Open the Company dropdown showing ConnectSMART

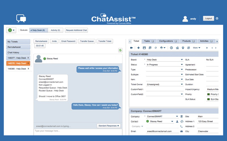(x=177, y=116)
